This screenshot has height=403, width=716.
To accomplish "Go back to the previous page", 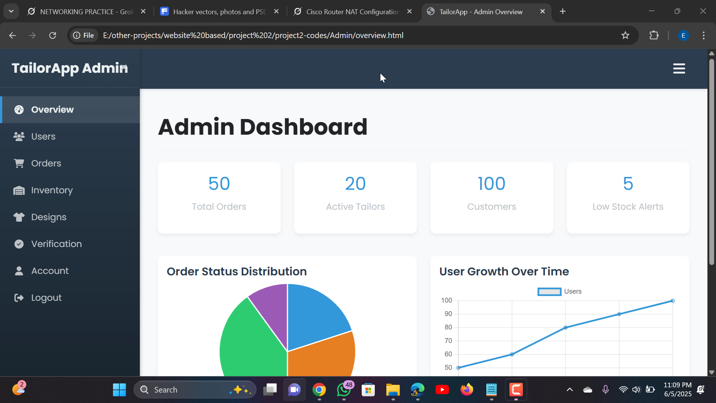I will point(12,35).
